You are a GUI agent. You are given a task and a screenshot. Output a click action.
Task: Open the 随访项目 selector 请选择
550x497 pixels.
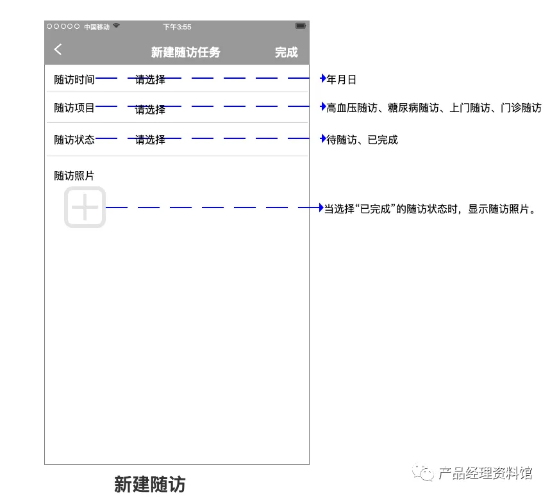point(150,110)
